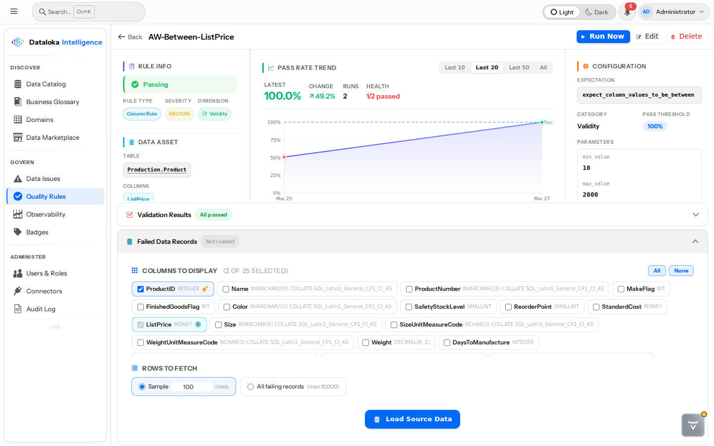Type in the global search field

click(x=88, y=11)
